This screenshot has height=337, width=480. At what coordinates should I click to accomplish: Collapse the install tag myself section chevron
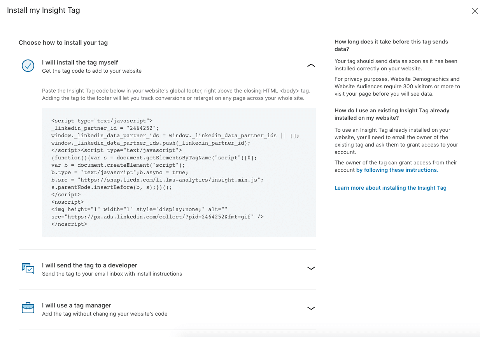click(x=311, y=66)
